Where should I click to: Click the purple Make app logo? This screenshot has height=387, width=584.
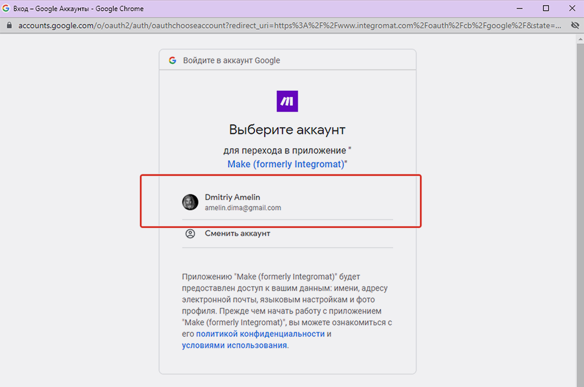pos(287,101)
